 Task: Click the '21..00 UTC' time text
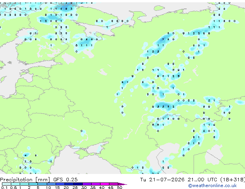point(202,180)
